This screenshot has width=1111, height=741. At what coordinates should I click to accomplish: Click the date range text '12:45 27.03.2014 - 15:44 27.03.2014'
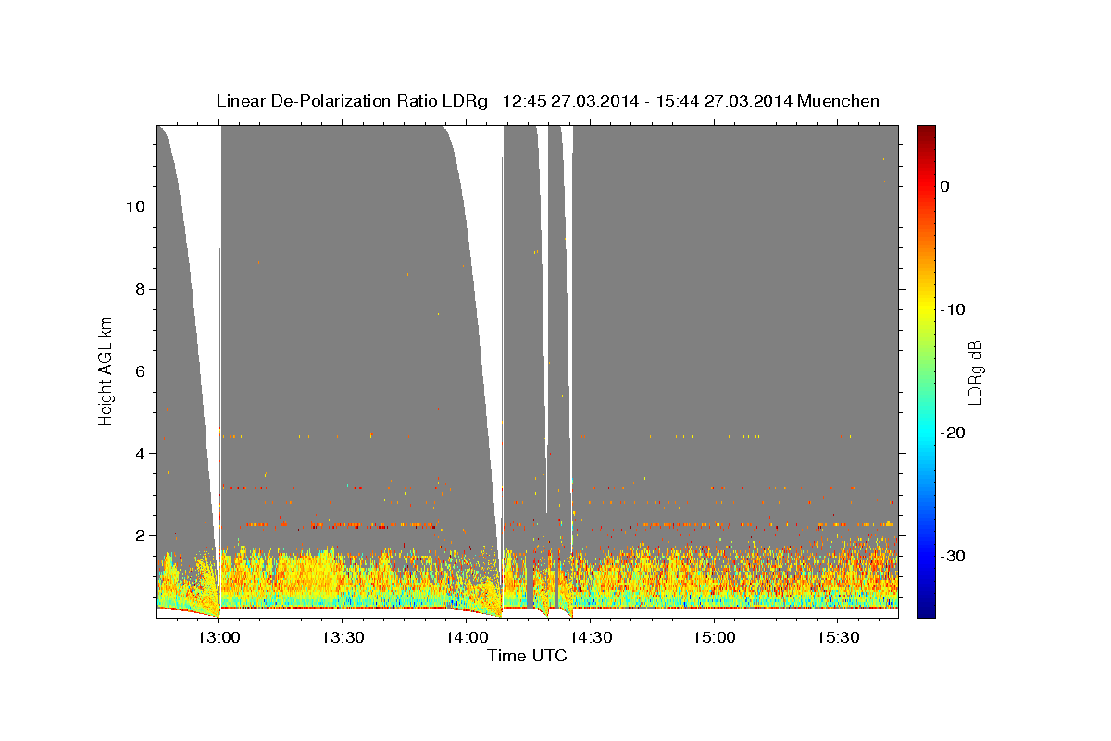[x=645, y=101]
